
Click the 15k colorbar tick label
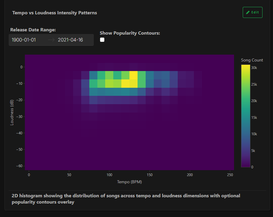(254, 118)
